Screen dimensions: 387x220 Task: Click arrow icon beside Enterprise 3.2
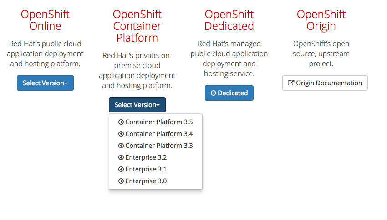point(121,157)
